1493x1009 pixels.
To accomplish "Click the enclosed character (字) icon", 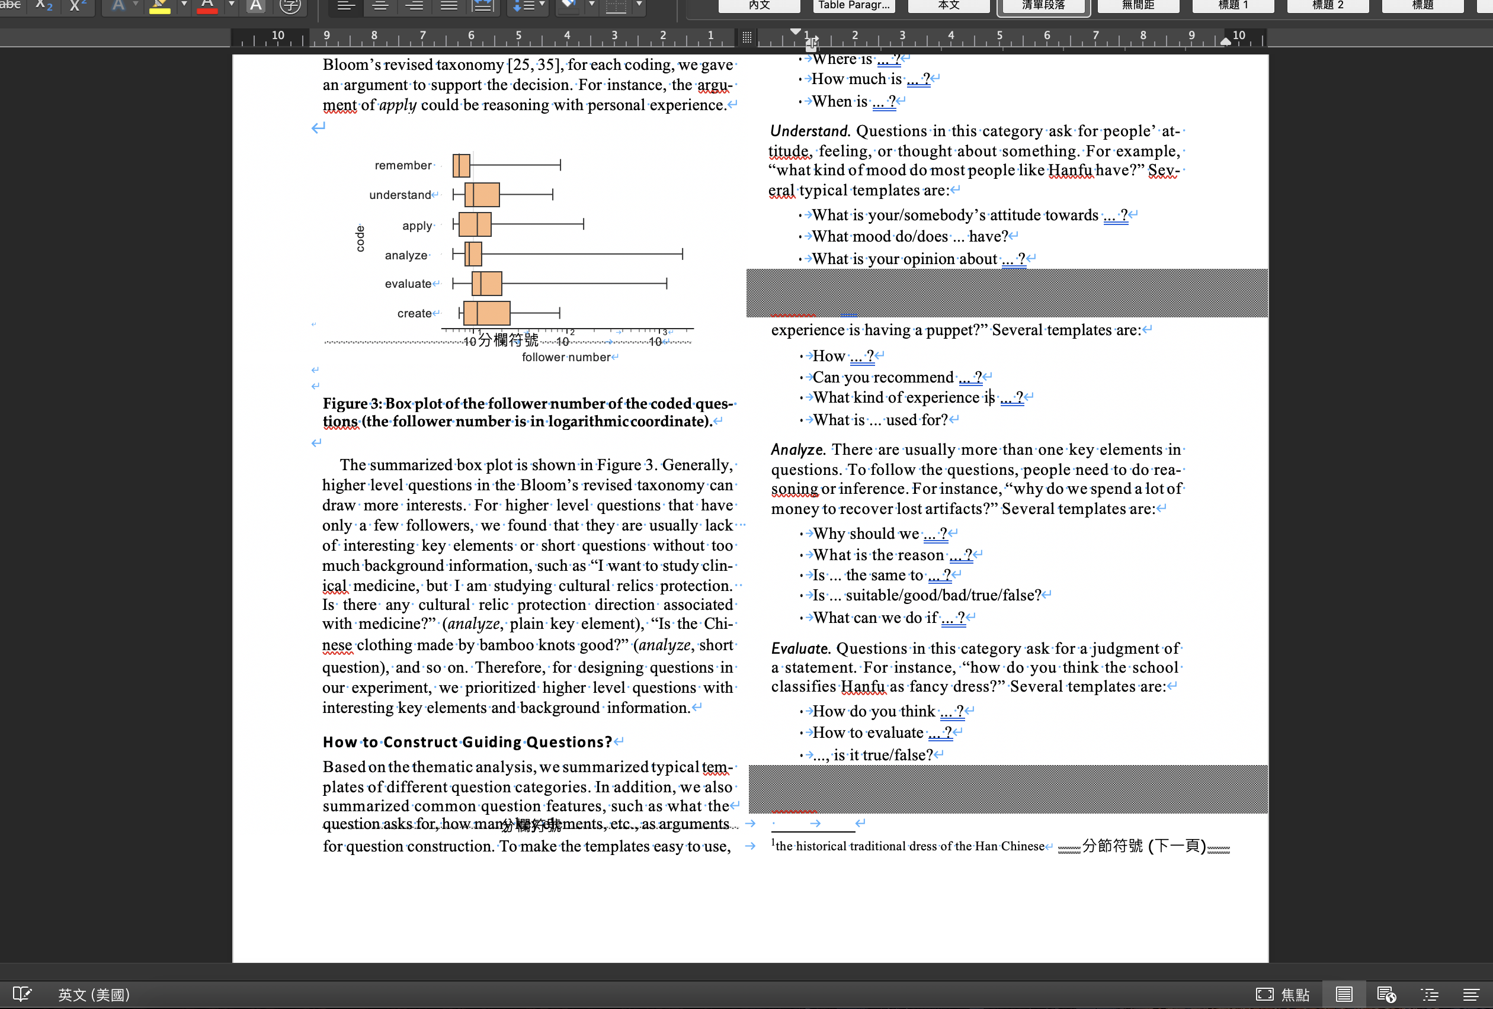I will pos(290,5).
